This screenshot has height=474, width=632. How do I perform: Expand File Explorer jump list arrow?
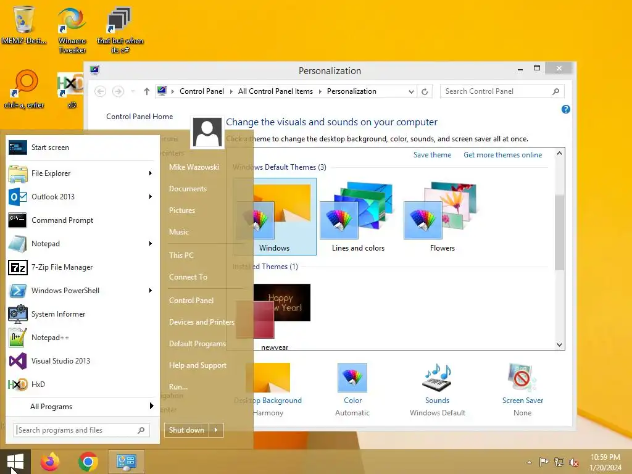click(x=151, y=173)
